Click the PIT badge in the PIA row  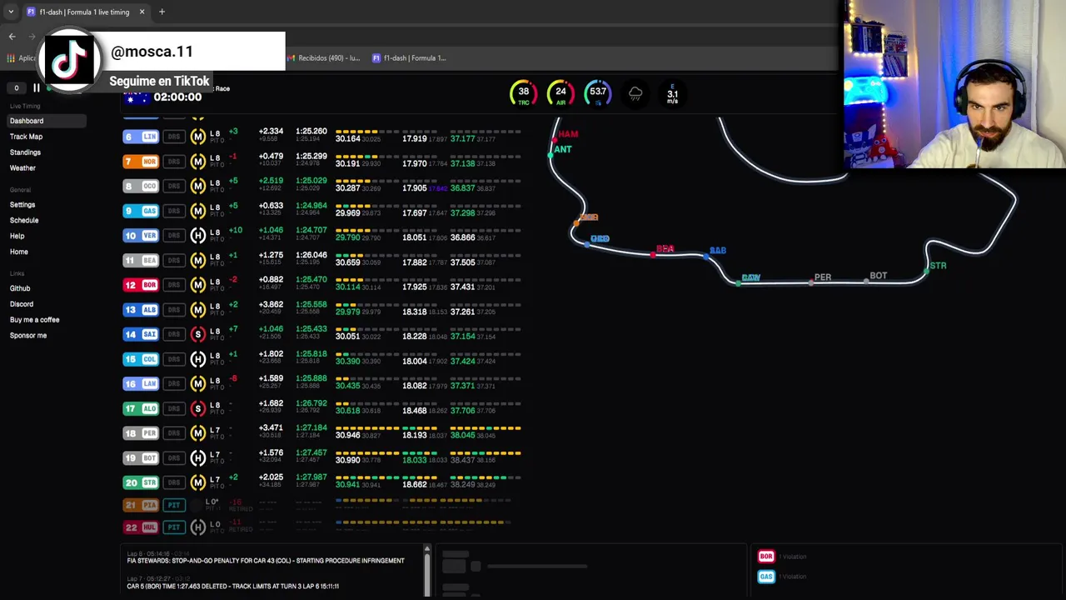(174, 505)
